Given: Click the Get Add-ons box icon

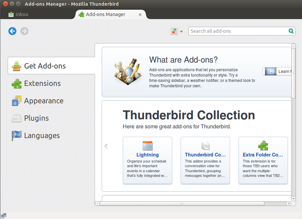Looking at the screenshot, I should [16, 66].
